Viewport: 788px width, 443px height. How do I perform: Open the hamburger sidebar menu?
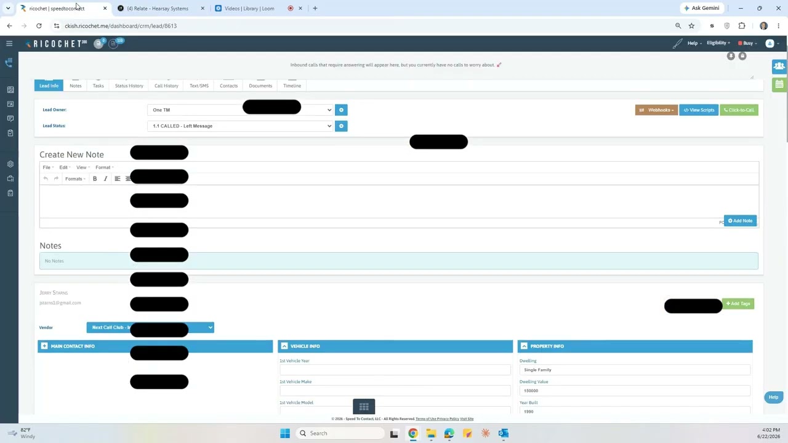click(9, 44)
